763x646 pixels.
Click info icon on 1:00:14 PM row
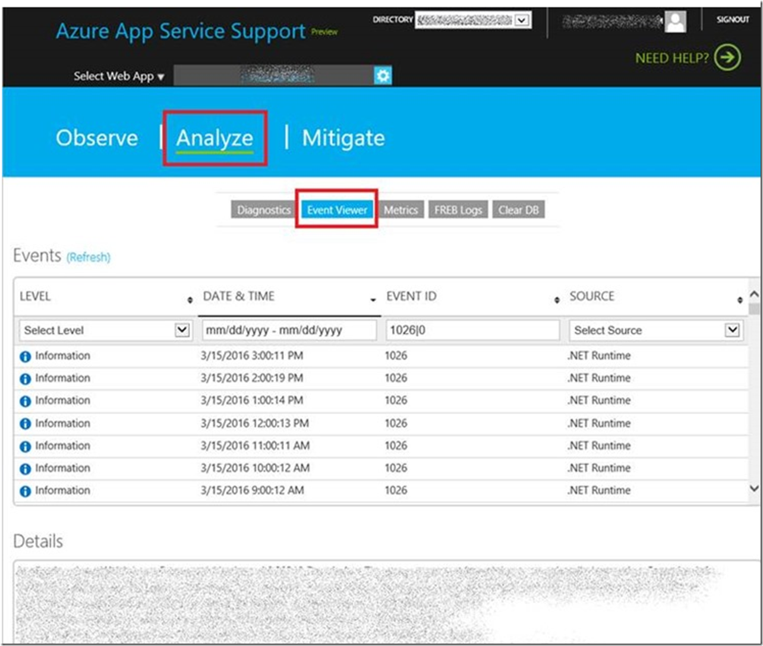25,401
